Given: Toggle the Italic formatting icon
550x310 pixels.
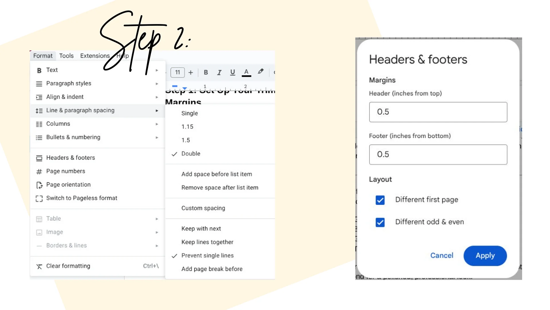Looking at the screenshot, I should pyautogui.click(x=219, y=72).
